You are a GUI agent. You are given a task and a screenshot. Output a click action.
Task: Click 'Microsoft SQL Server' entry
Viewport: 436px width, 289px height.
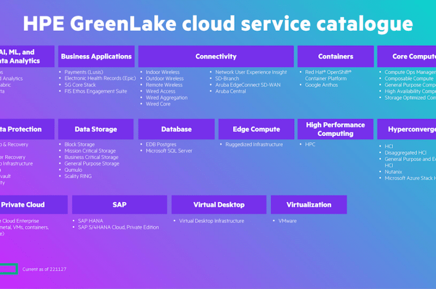[169, 151]
